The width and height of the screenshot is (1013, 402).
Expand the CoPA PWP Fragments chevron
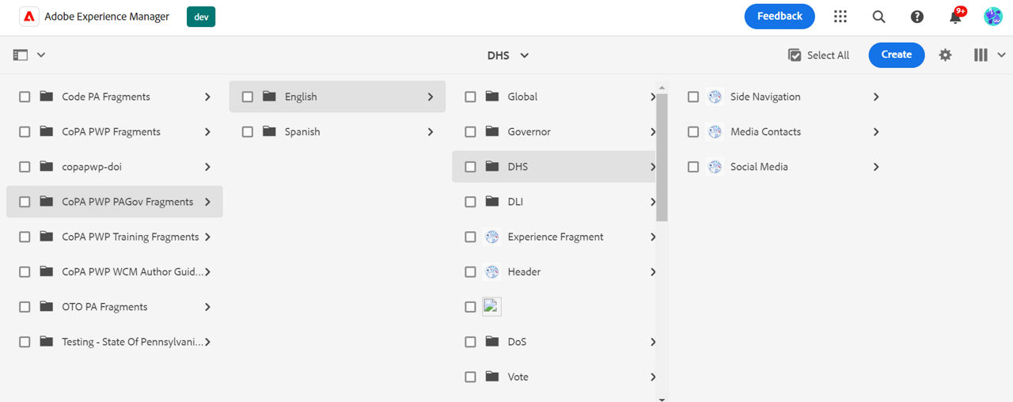(207, 132)
